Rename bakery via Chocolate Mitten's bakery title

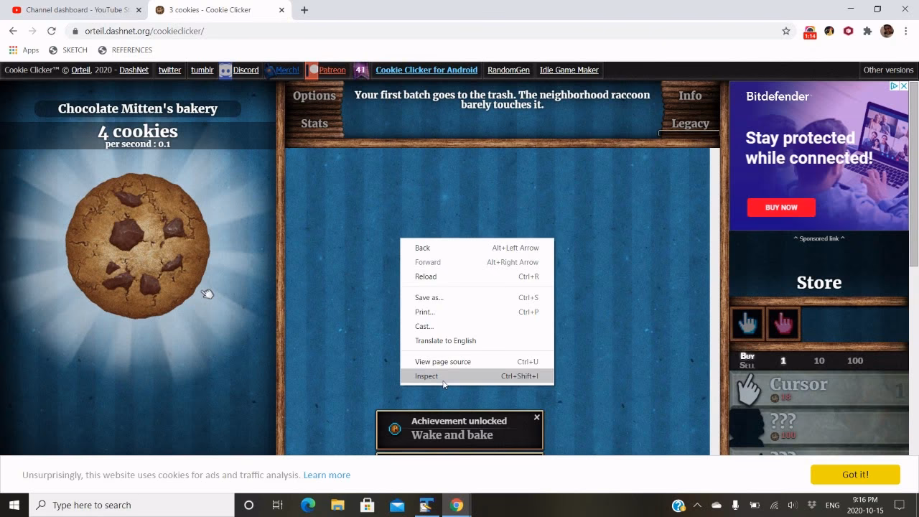(x=138, y=108)
